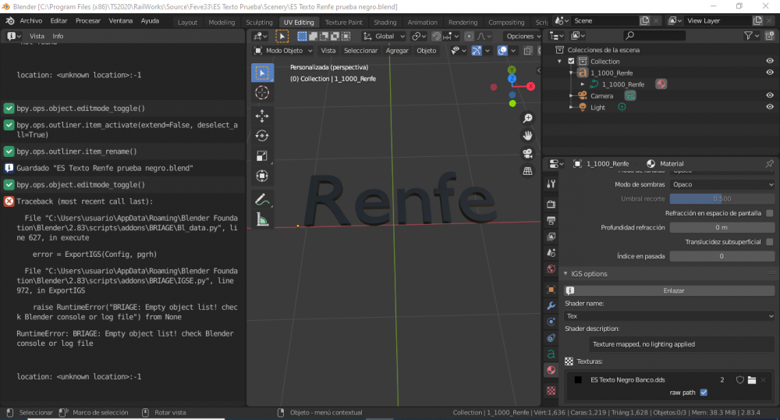
Task: Click the red X axis gizmo
Action: (530, 86)
